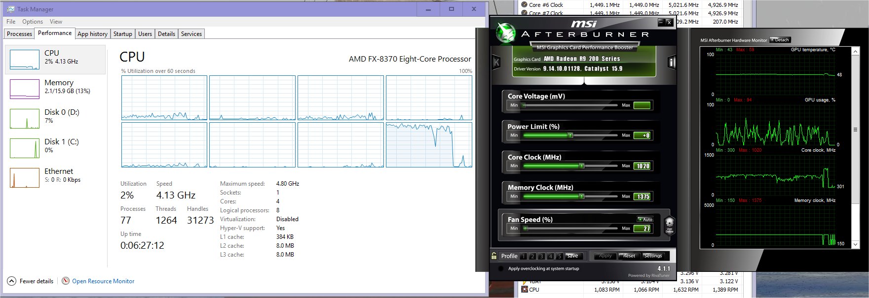Click the Core Voltage value field

pyautogui.click(x=642, y=105)
